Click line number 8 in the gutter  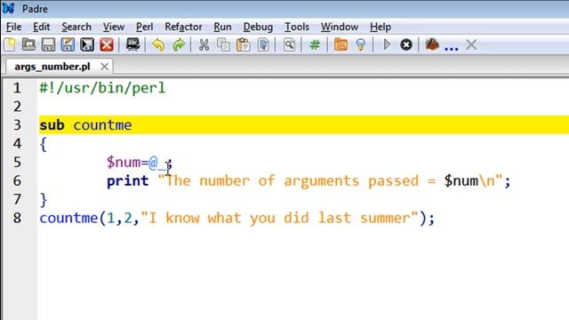[17, 218]
